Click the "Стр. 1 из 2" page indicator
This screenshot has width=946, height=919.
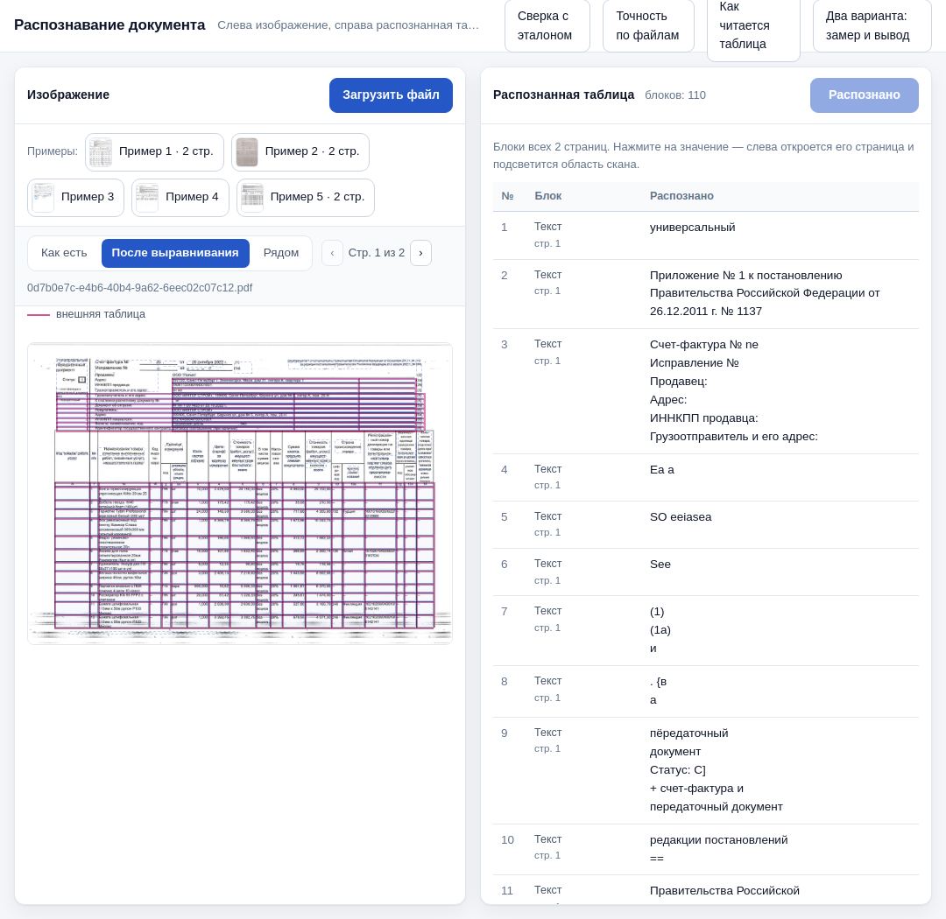click(x=377, y=253)
